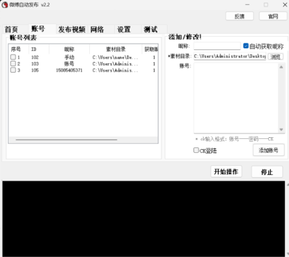The height and width of the screenshot is (257, 289).
Task: Click the 浏览 browse button
Action: point(276,57)
